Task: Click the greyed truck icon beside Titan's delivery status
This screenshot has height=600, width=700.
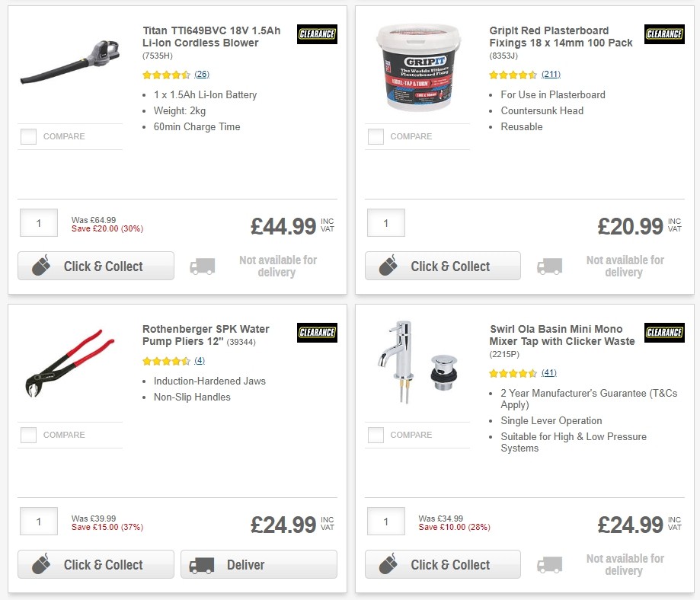Action: [202, 266]
